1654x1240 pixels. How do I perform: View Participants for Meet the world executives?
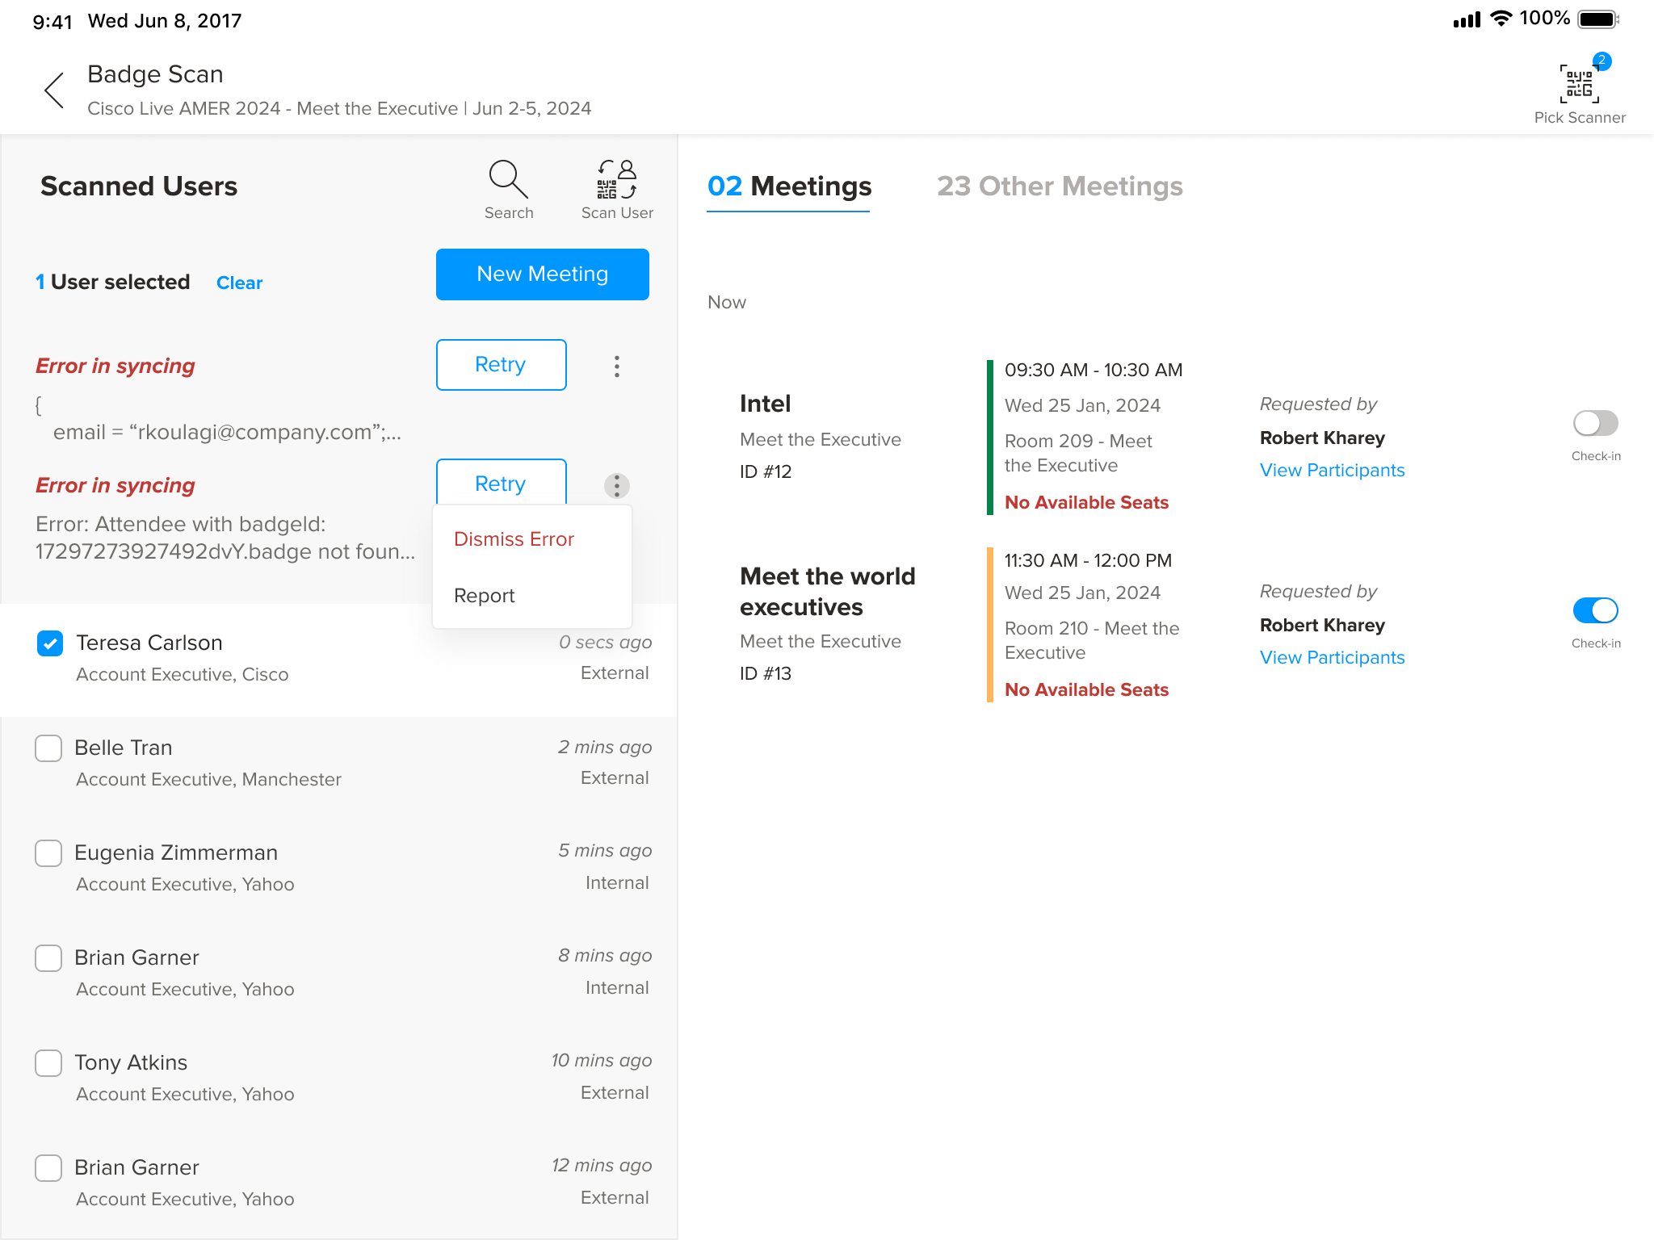click(1332, 657)
